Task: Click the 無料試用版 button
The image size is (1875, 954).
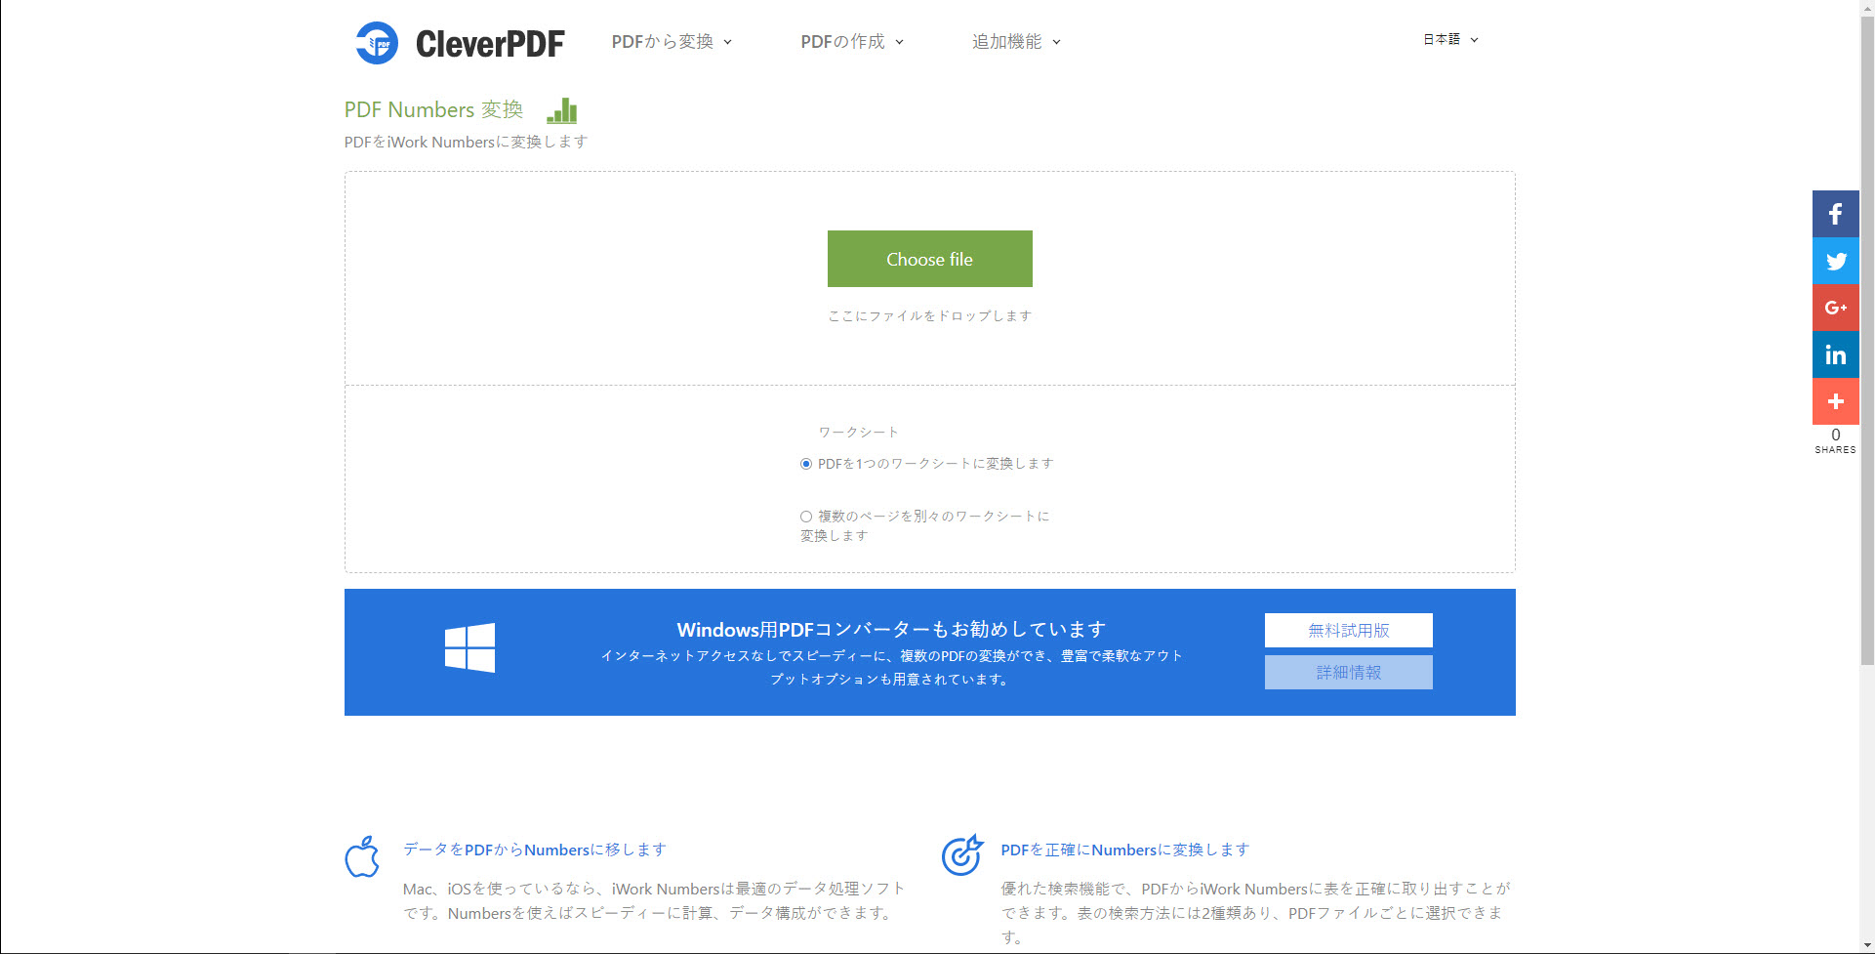Action: tap(1348, 631)
